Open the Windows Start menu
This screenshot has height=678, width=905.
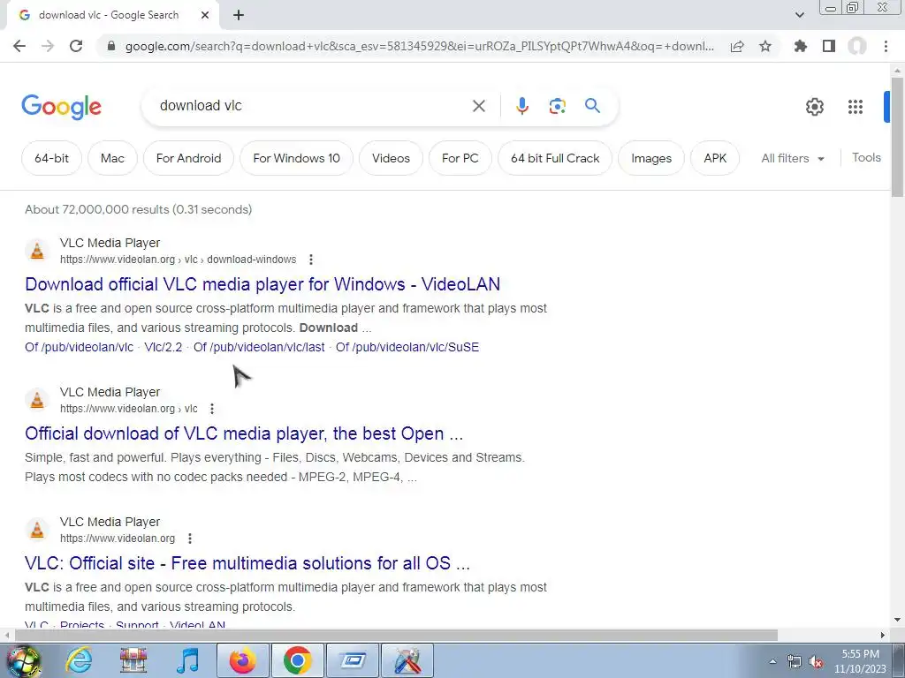[22, 660]
